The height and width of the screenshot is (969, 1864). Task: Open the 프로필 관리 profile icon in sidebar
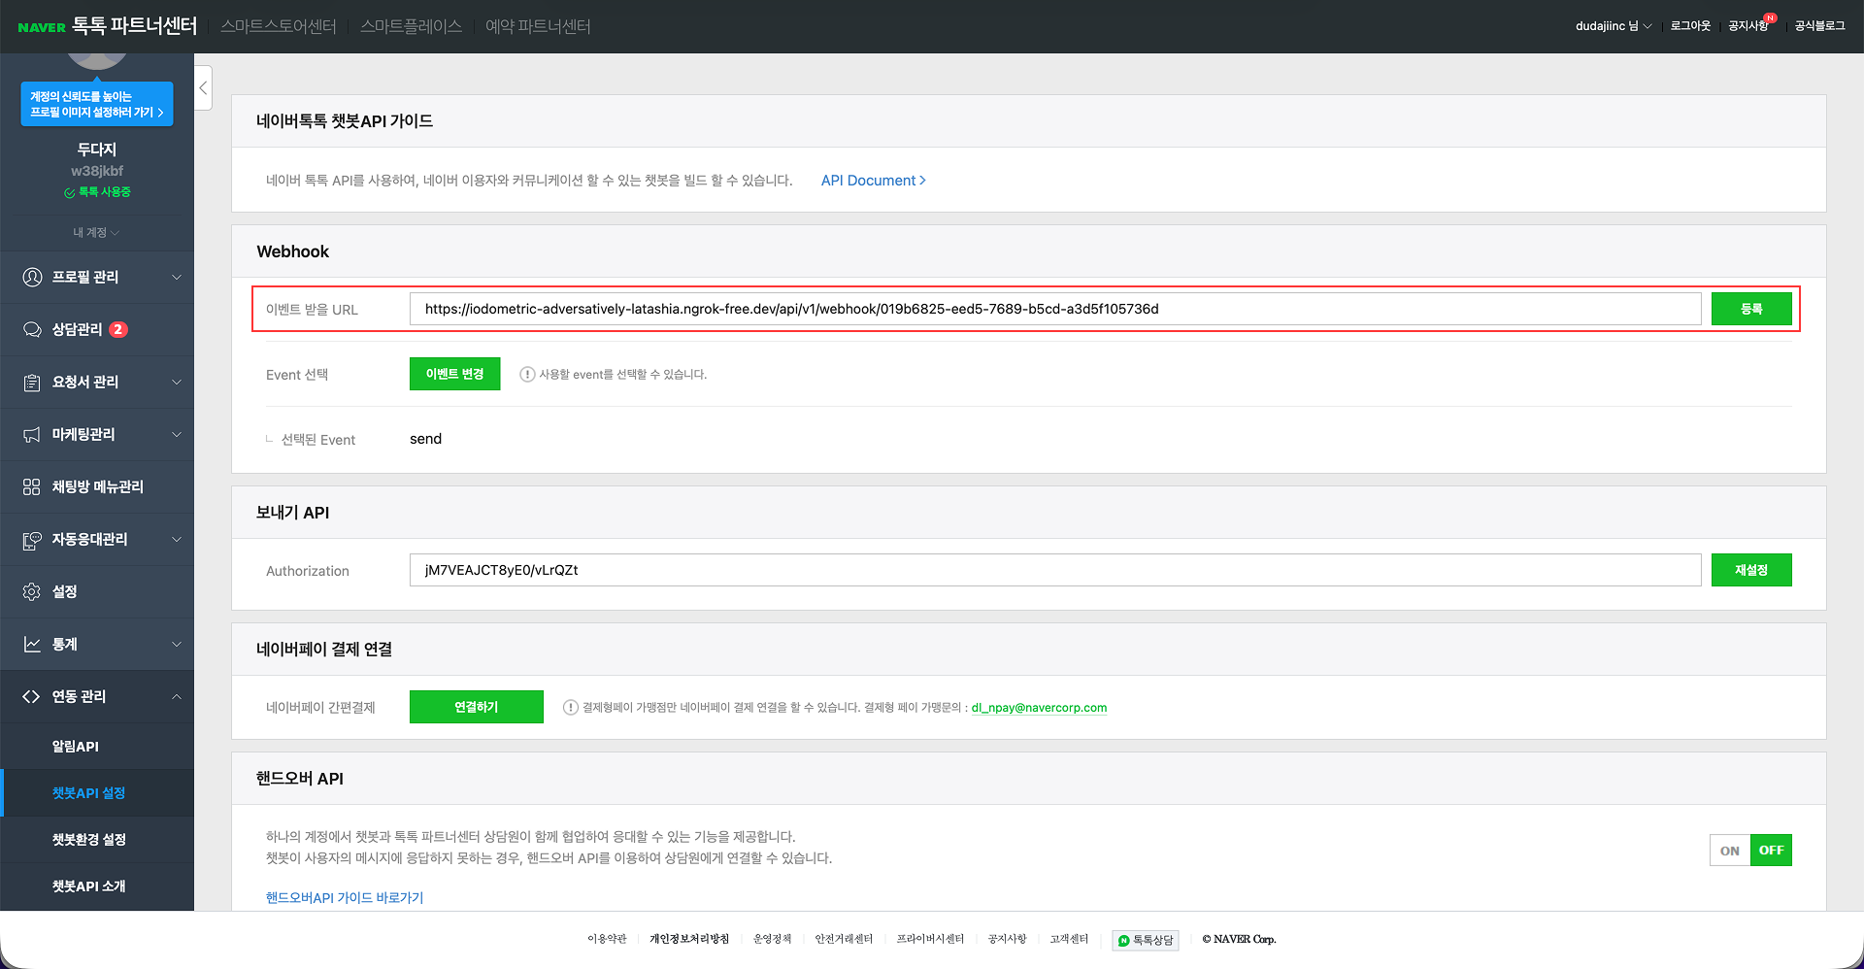(30, 277)
